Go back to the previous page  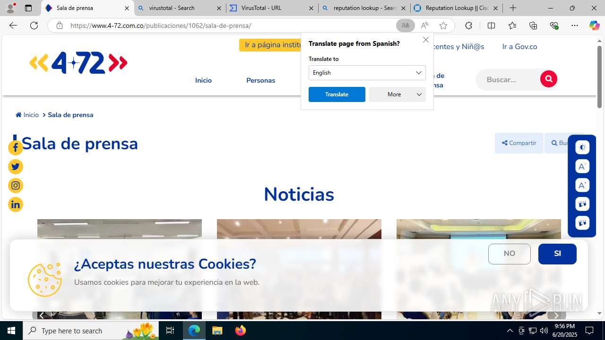pos(13,25)
